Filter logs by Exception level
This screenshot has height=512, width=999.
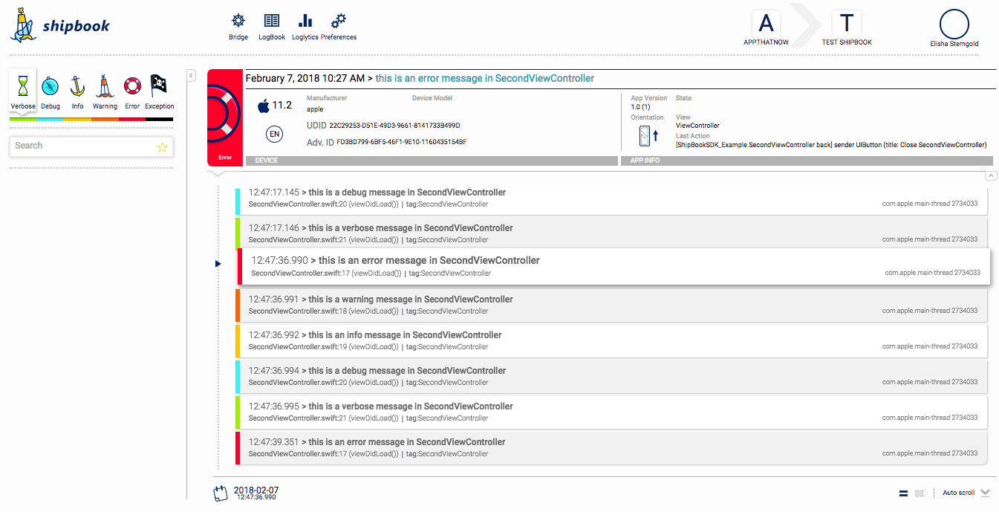click(159, 91)
